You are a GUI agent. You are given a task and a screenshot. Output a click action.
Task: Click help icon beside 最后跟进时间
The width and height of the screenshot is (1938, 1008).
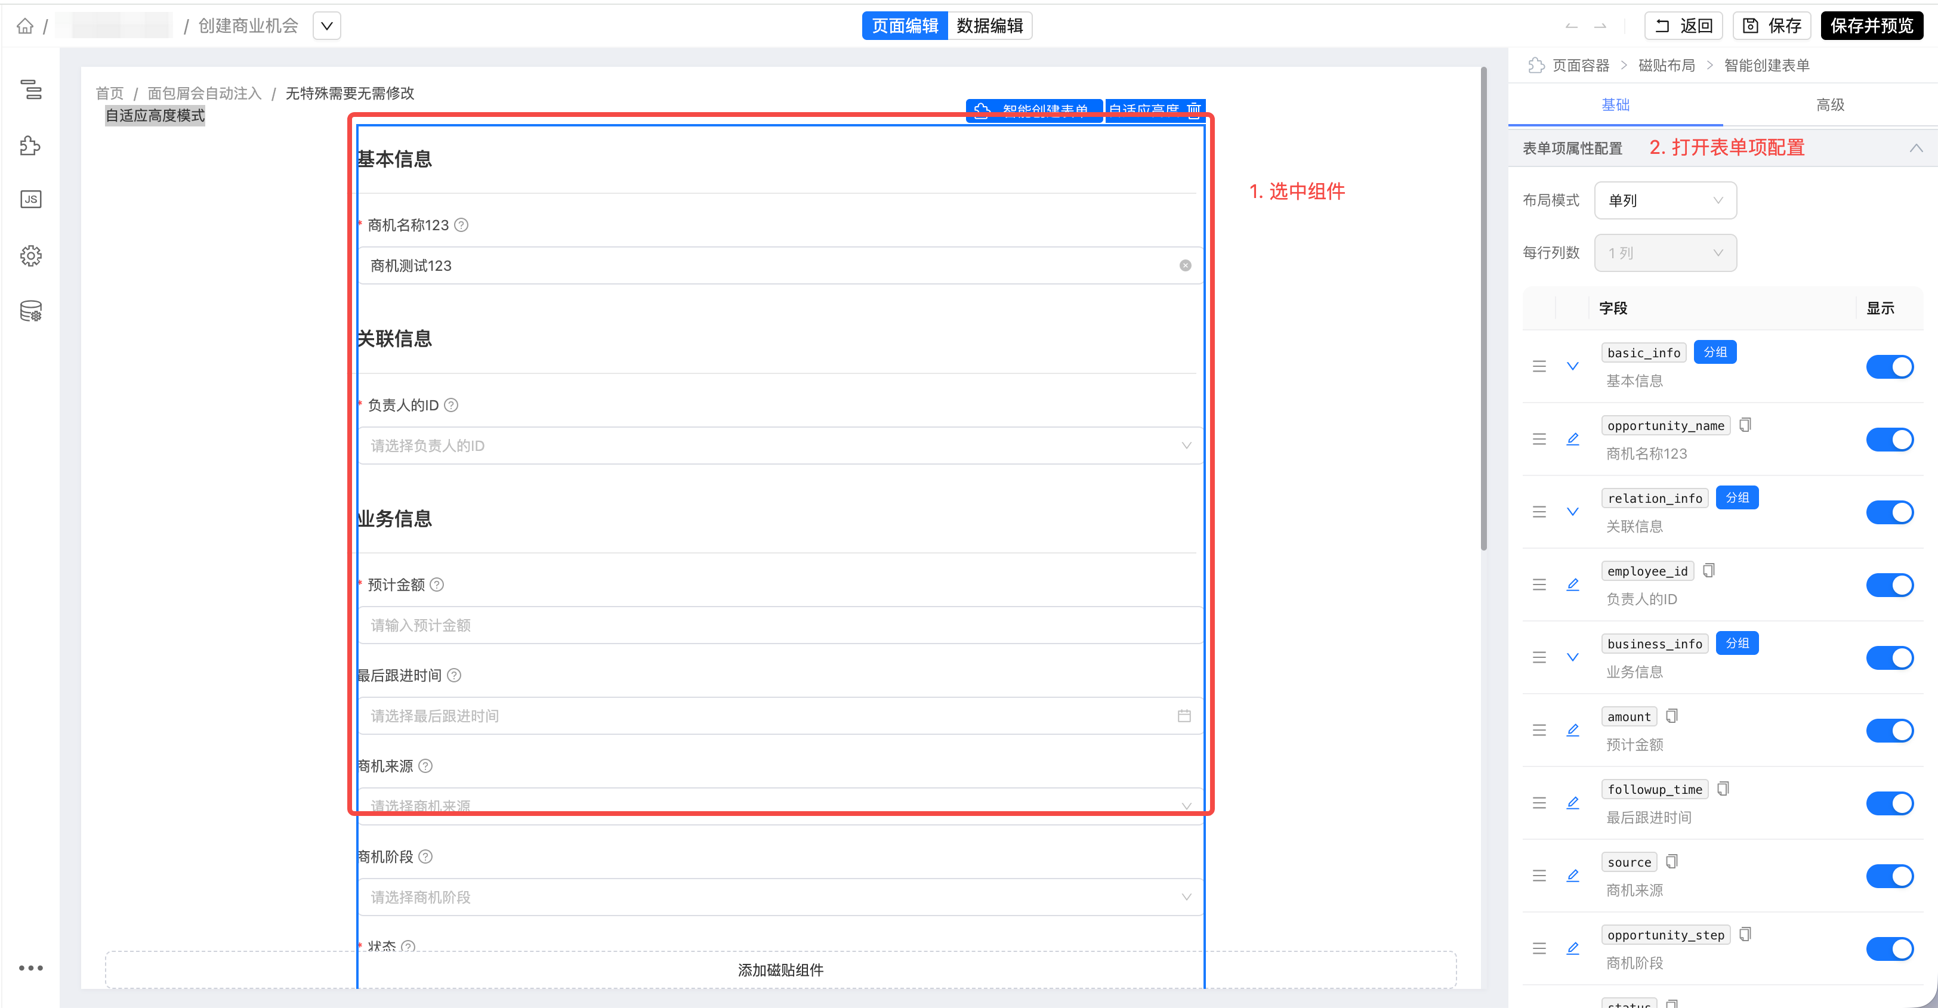(453, 676)
